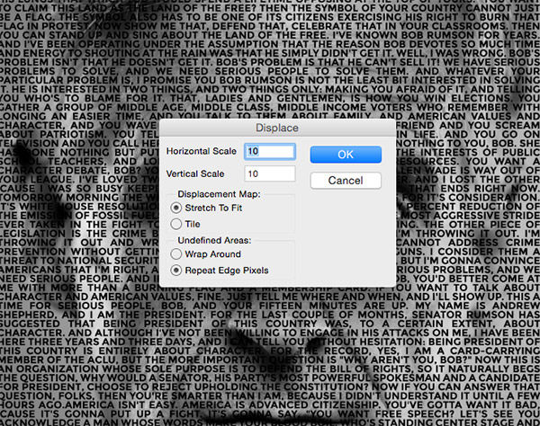Click the Vertical Scale input field
This screenshot has height=426, width=540.
point(270,173)
